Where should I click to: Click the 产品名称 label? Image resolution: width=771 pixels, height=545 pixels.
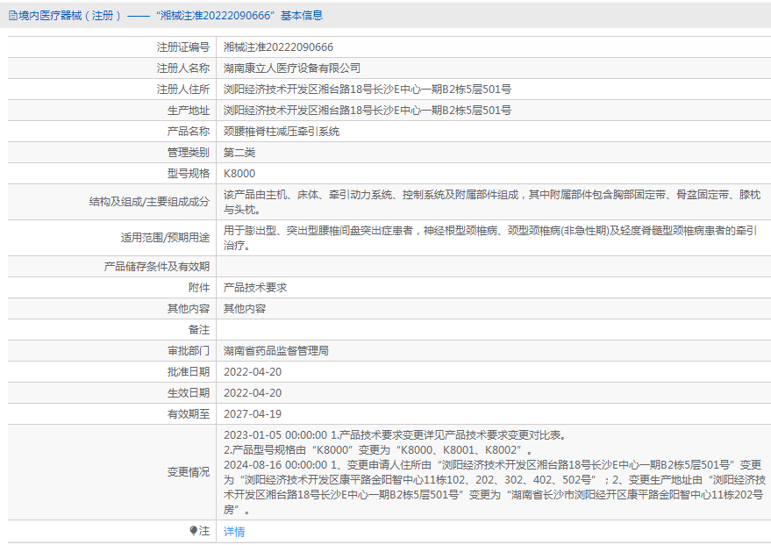tap(189, 132)
